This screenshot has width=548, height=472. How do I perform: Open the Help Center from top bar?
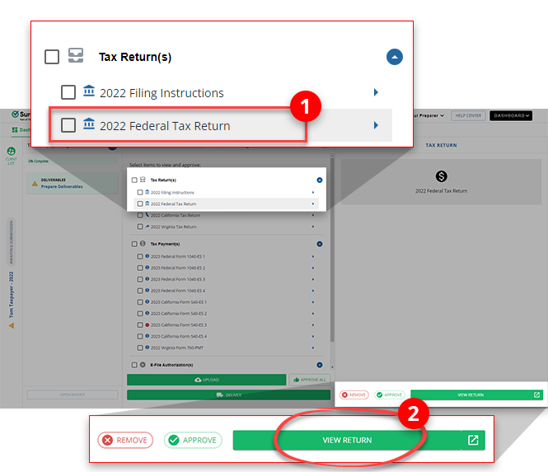[468, 116]
